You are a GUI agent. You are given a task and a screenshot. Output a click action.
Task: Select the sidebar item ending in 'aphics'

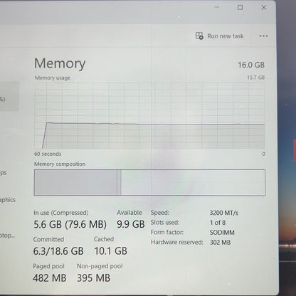[x=8, y=200]
